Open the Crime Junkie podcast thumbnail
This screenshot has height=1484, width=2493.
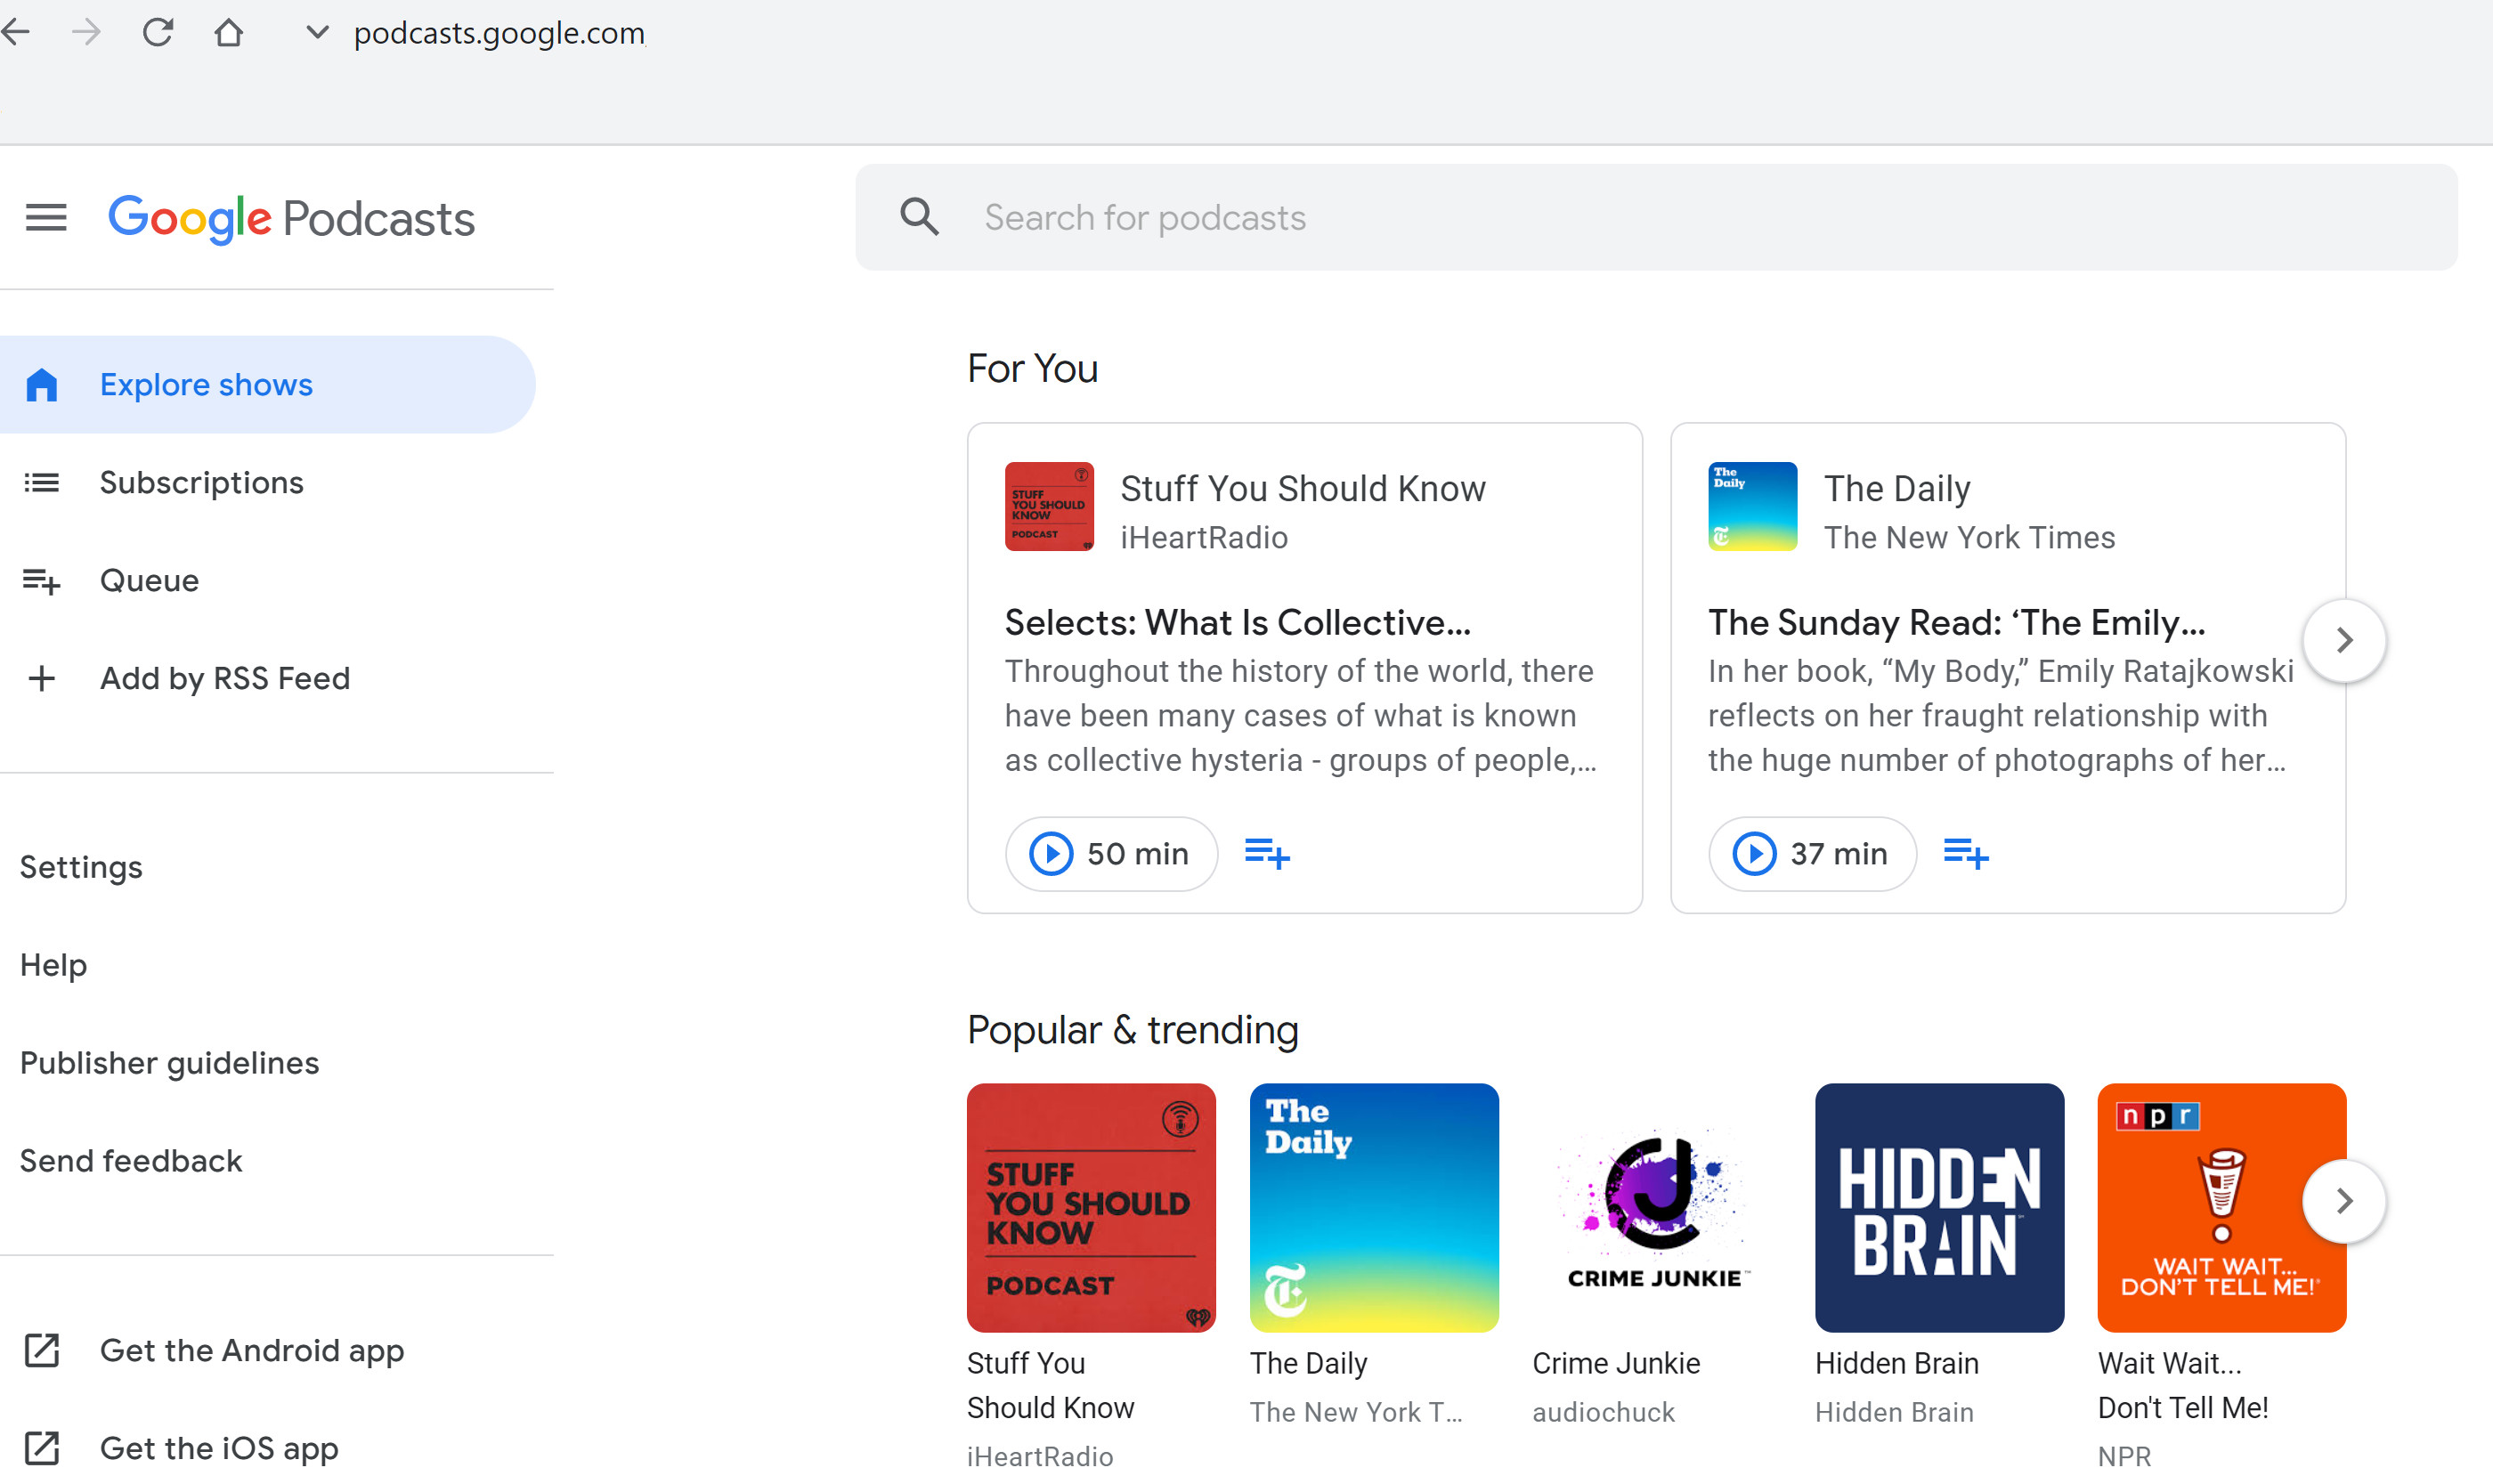tap(1656, 1207)
